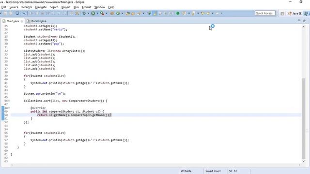
Task: Click the 50 : 61 cursor position indicator
Action: (x=233, y=171)
